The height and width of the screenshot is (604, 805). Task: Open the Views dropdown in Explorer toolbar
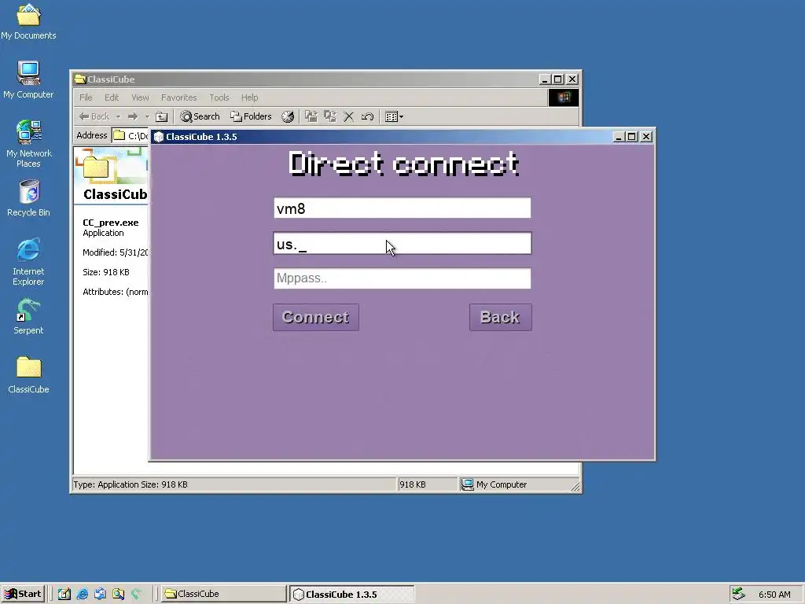(394, 116)
